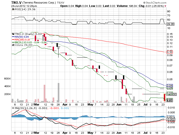This screenshot has height=135, width=179.
Task: Click the red MA(200) line swatch in legend
Action: click(13, 39)
